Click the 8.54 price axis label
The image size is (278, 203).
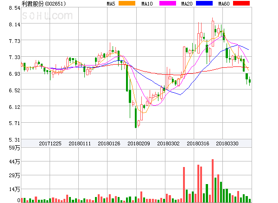click(14, 8)
